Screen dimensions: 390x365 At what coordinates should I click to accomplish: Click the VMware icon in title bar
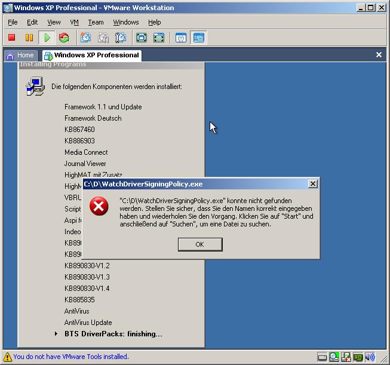(x=8, y=8)
